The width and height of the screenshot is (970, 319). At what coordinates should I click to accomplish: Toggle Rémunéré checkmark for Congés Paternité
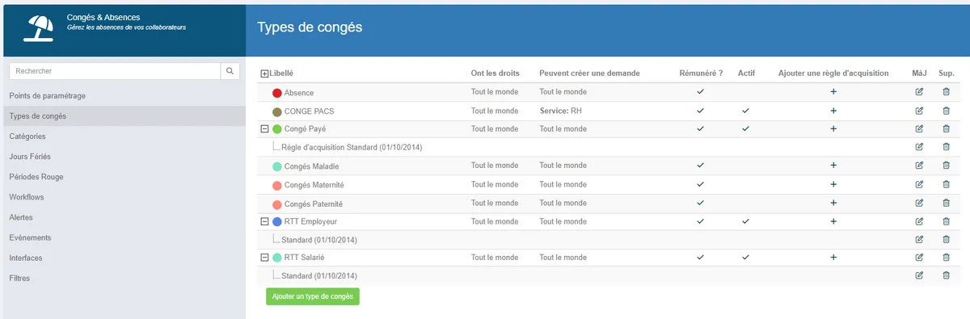tap(700, 203)
